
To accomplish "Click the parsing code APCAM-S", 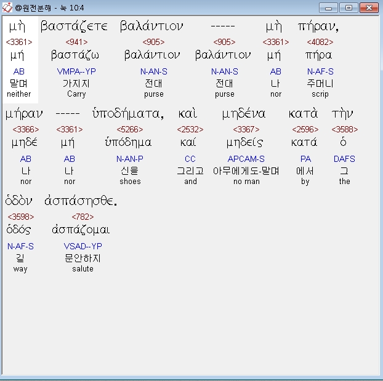I will pos(246,159).
